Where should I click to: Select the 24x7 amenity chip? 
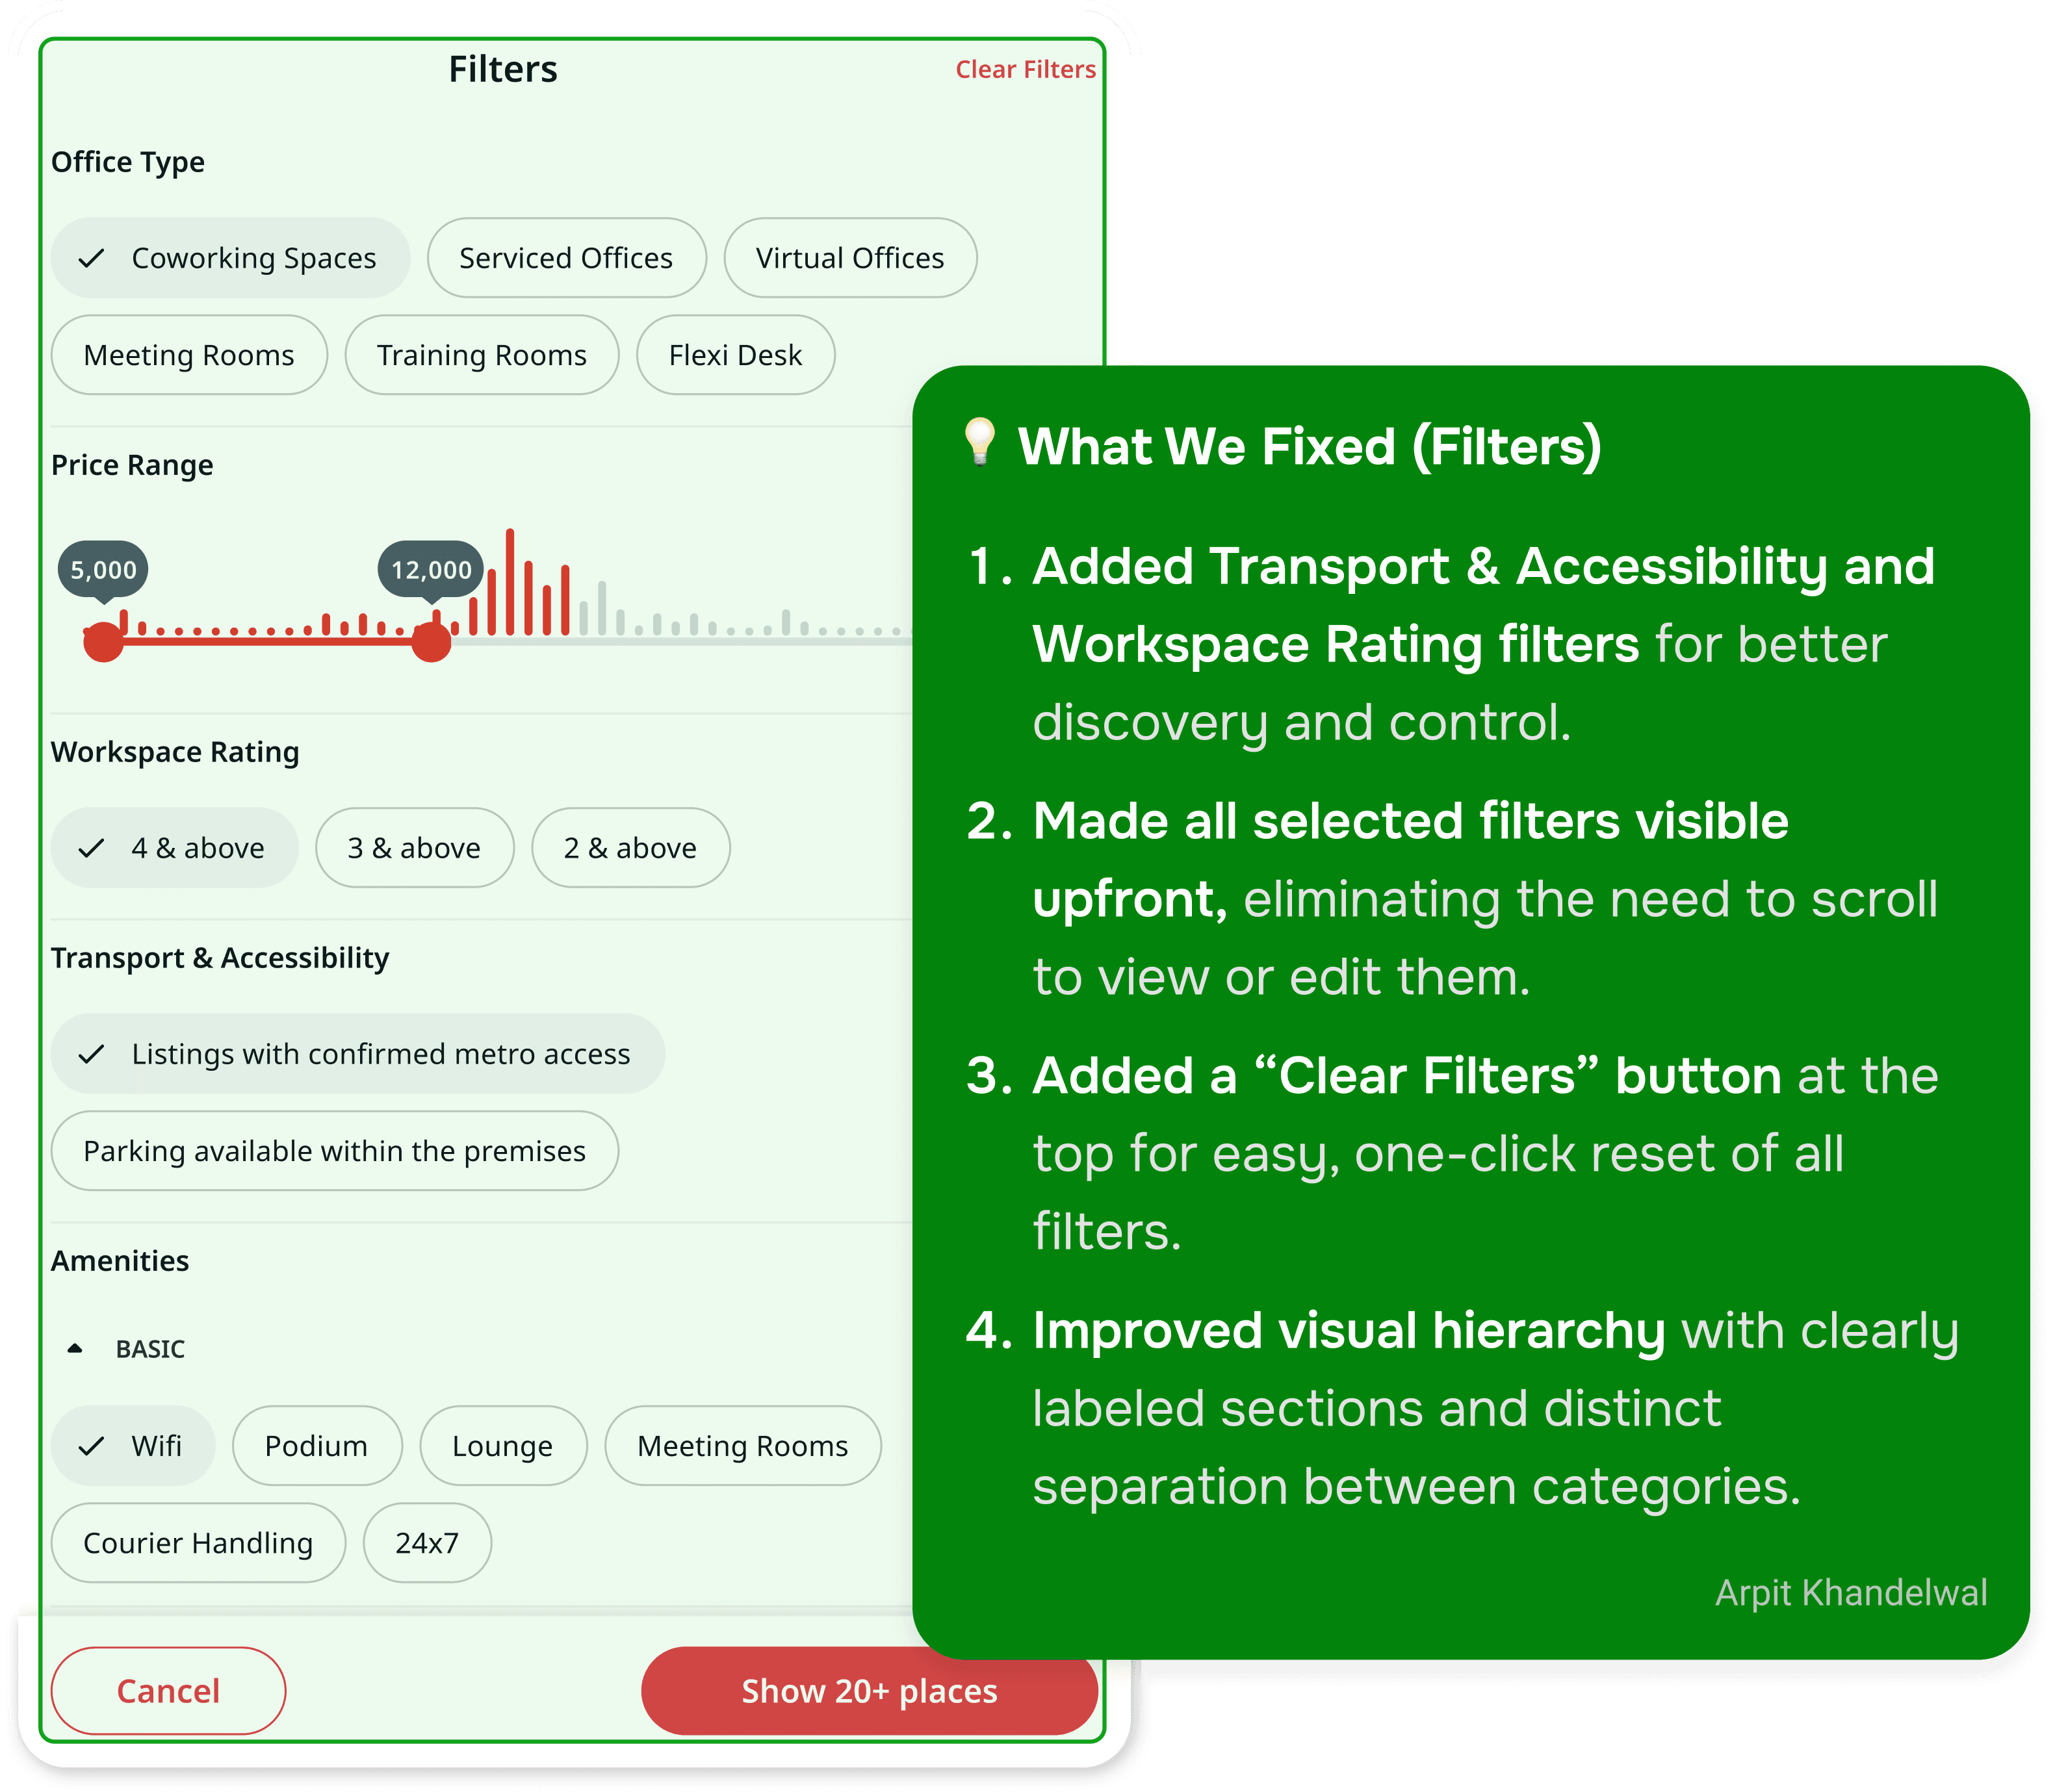click(x=427, y=1543)
